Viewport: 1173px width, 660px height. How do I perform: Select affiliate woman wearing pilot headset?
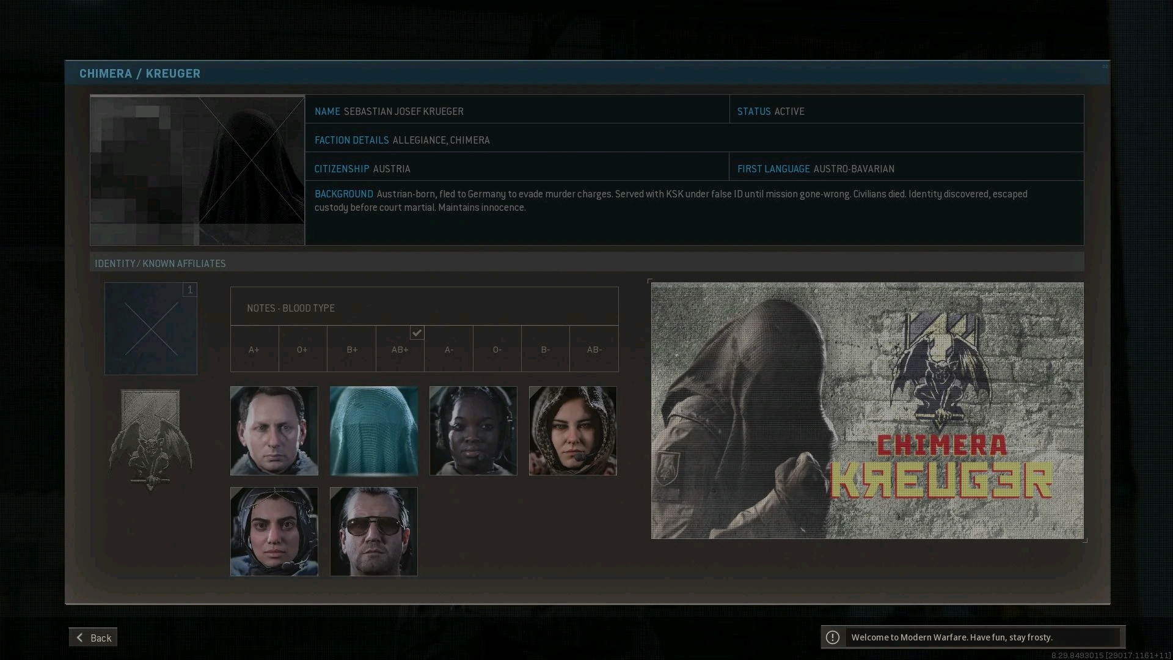pos(473,431)
